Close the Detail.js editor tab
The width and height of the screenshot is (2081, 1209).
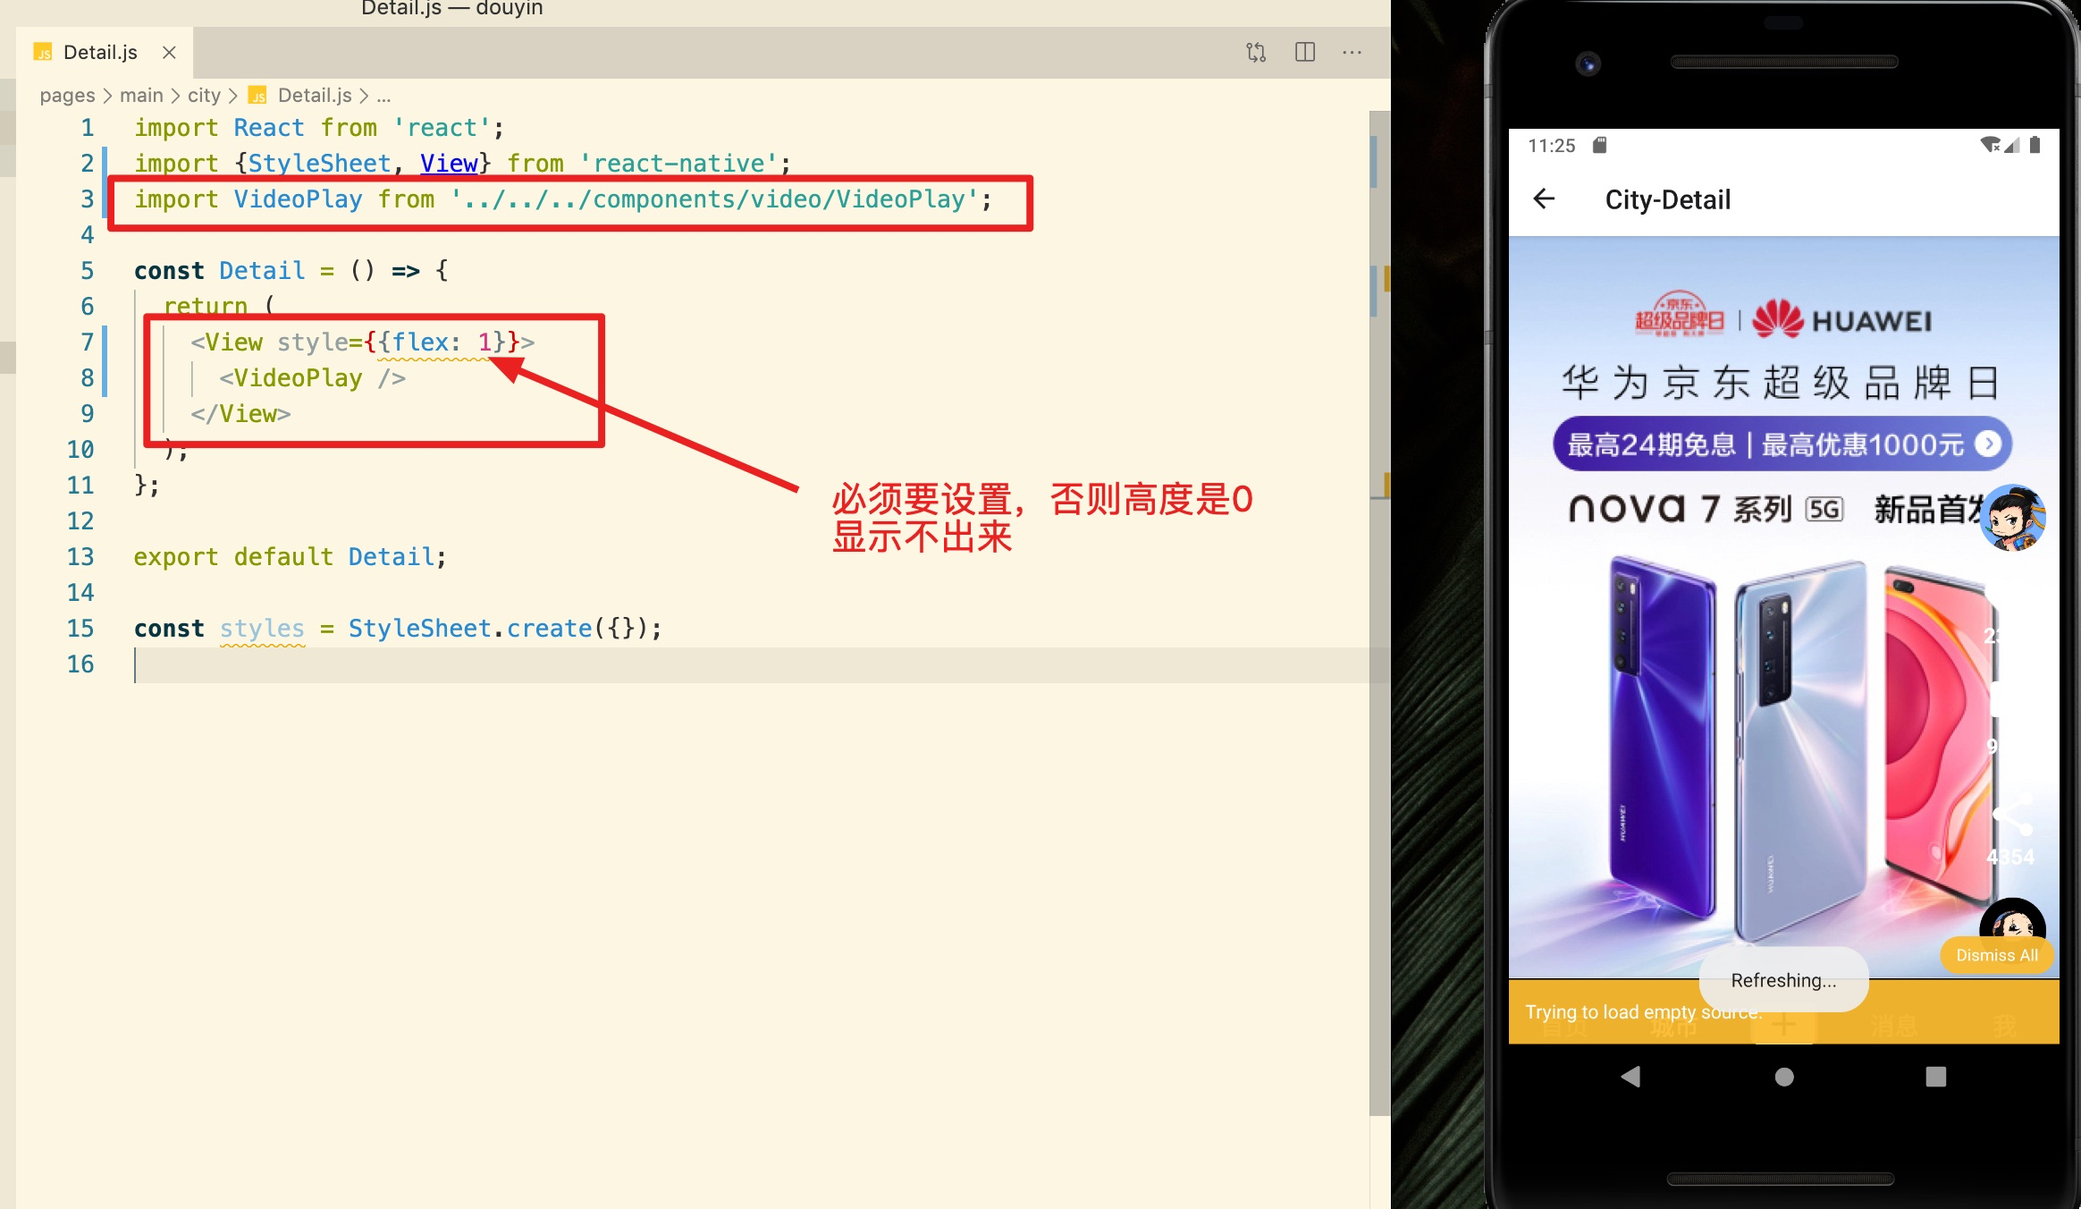169,53
